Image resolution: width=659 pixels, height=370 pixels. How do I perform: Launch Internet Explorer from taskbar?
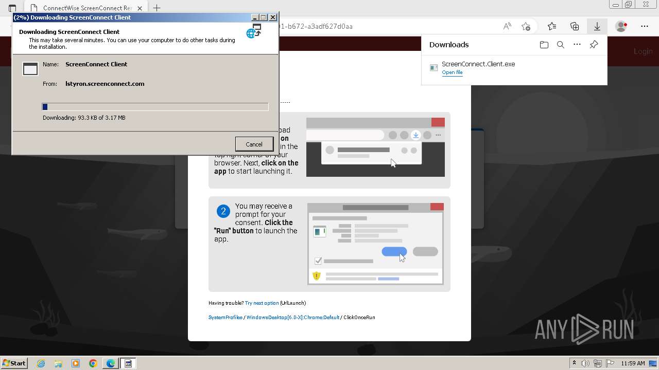[41, 363]
